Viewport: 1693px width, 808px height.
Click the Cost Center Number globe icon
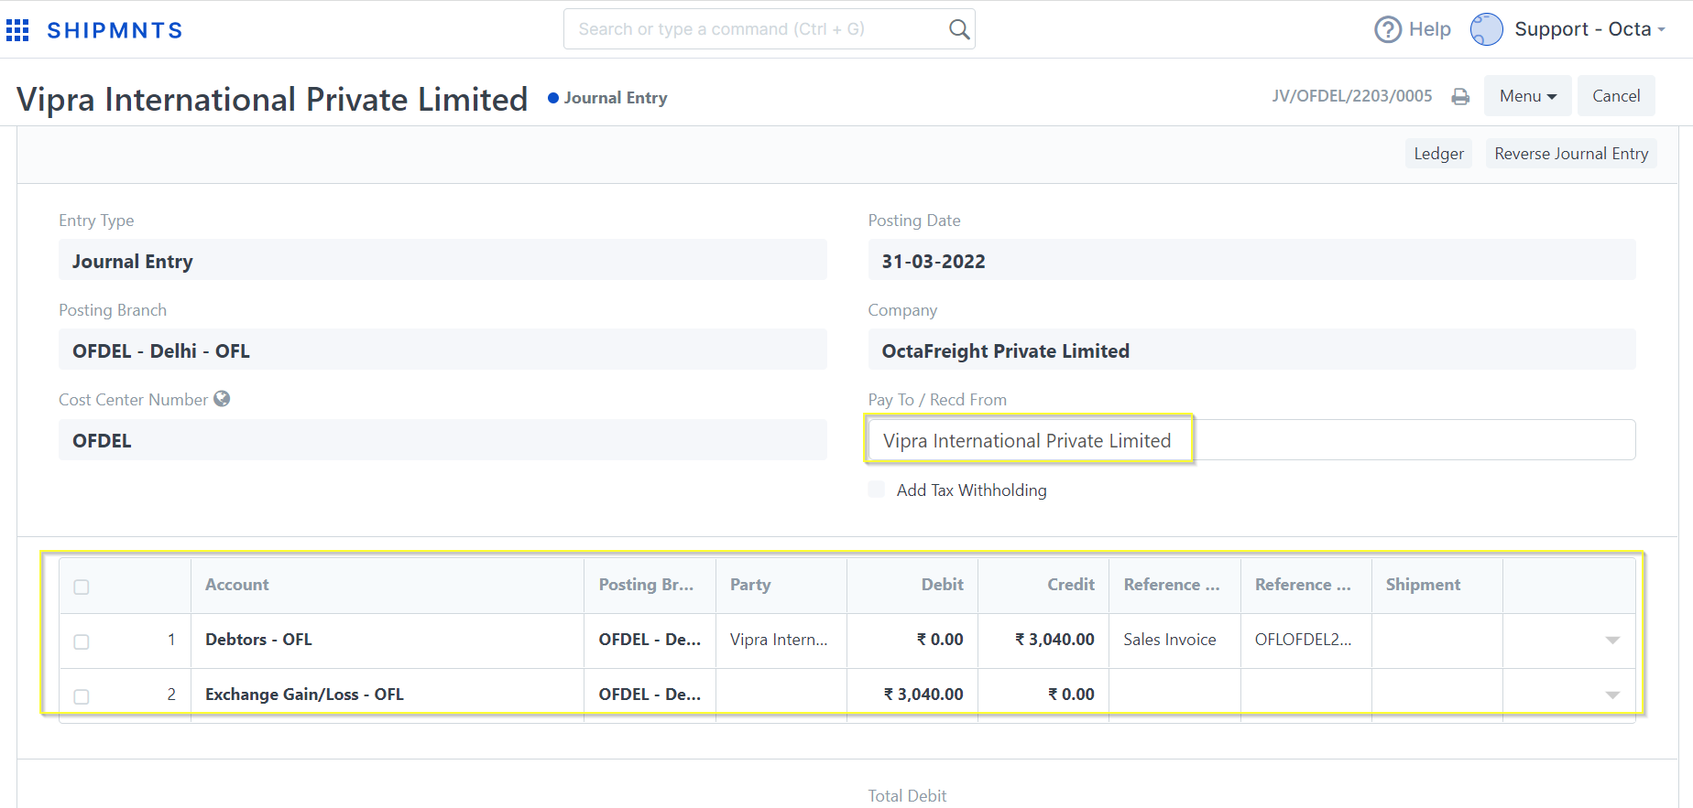click(222, 399)
